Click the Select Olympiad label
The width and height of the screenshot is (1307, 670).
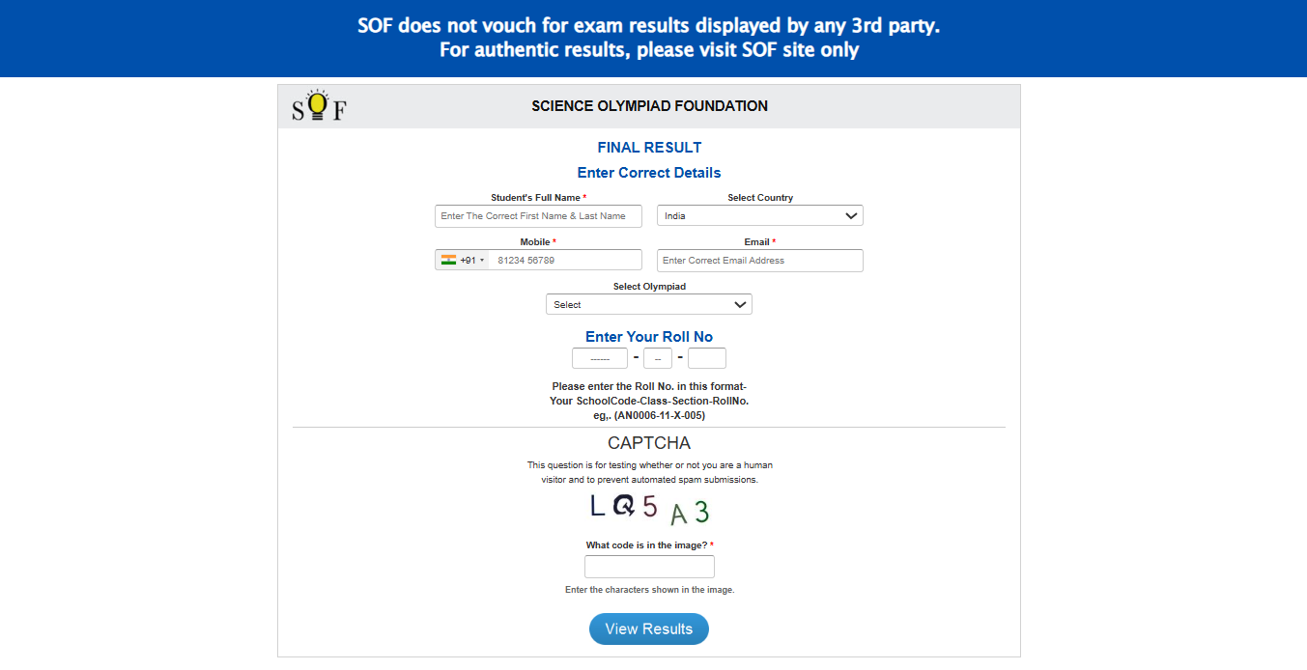tap(648, 287)
